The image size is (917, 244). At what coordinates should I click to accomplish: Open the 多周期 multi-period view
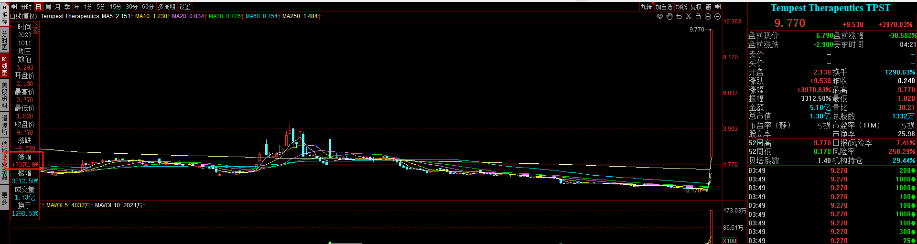167,7
